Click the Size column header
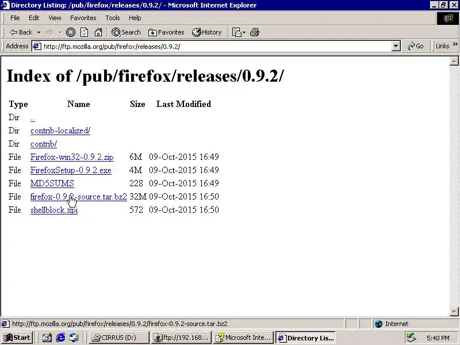Screen dimensions: 460x345 137,104
